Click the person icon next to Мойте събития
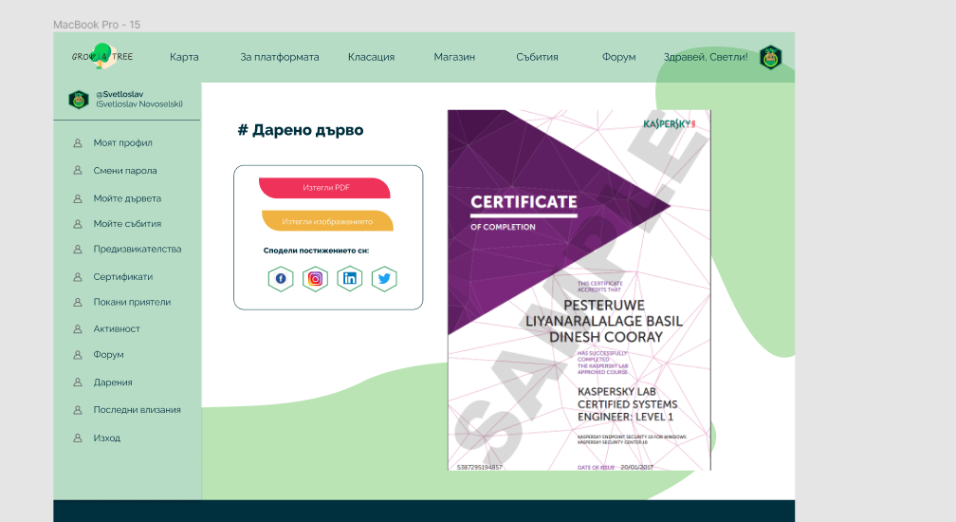Screen dimensions: 956x522 [x=78, y=224]
